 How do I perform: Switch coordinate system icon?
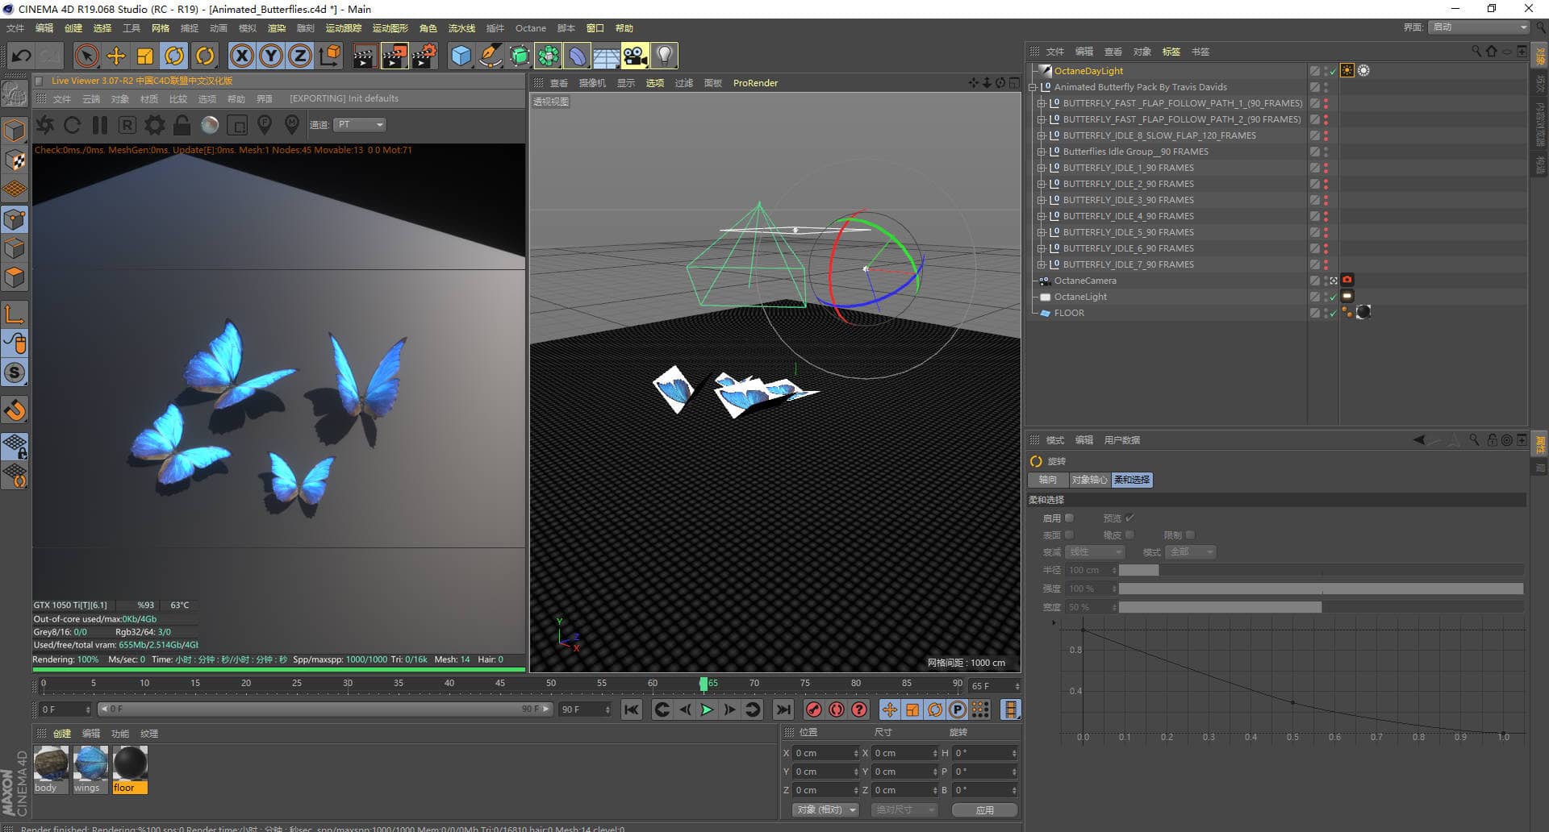pyautogui.click(x=330, y=56)
